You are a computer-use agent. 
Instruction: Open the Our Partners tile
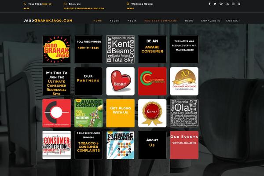(88, 81)
